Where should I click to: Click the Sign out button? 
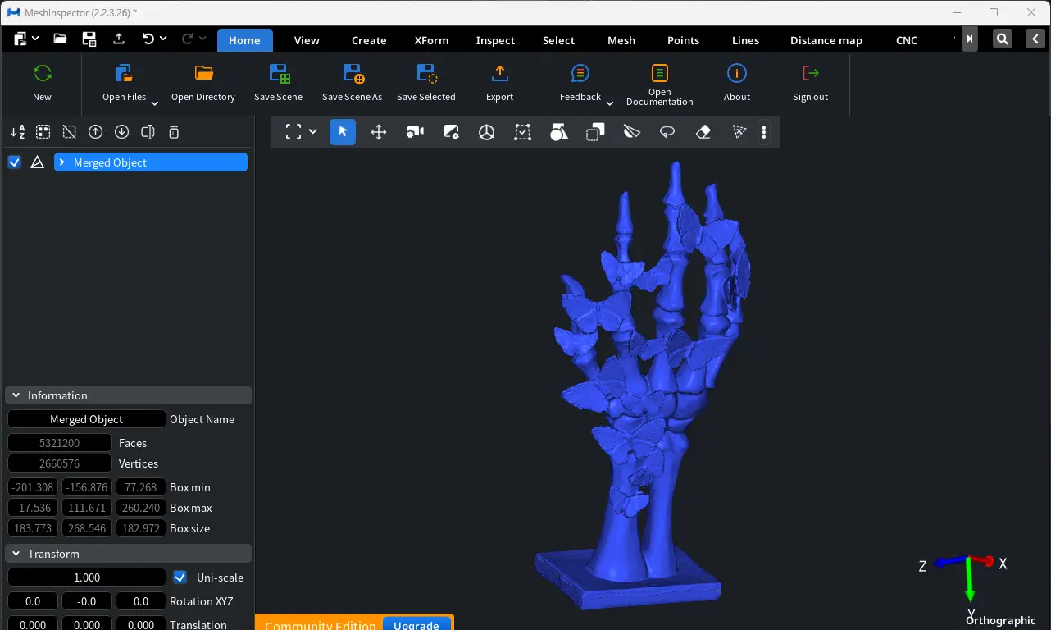click(810, 83)
